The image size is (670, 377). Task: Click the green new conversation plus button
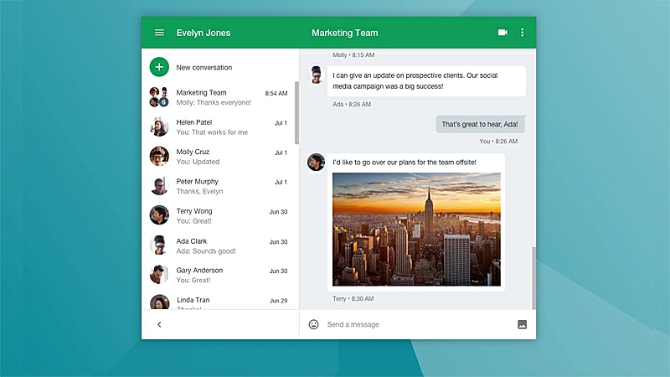tap(159, 67)
